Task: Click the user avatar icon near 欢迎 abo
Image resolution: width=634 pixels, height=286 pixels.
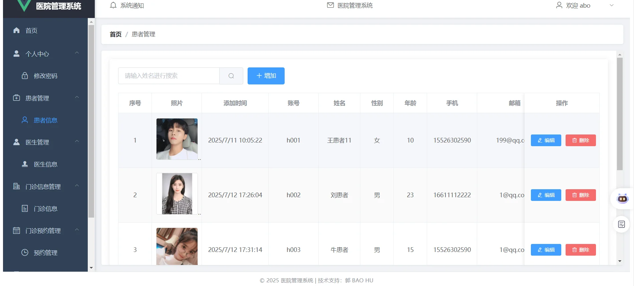Action: pos(559,5)
